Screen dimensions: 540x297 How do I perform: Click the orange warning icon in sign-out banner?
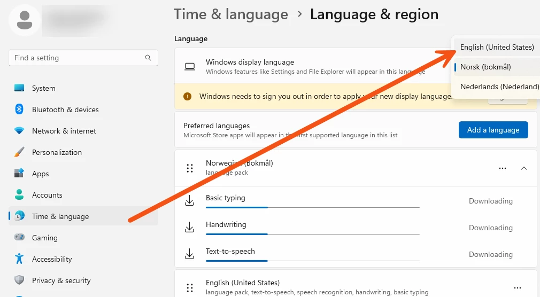click(x=187, y=96)
